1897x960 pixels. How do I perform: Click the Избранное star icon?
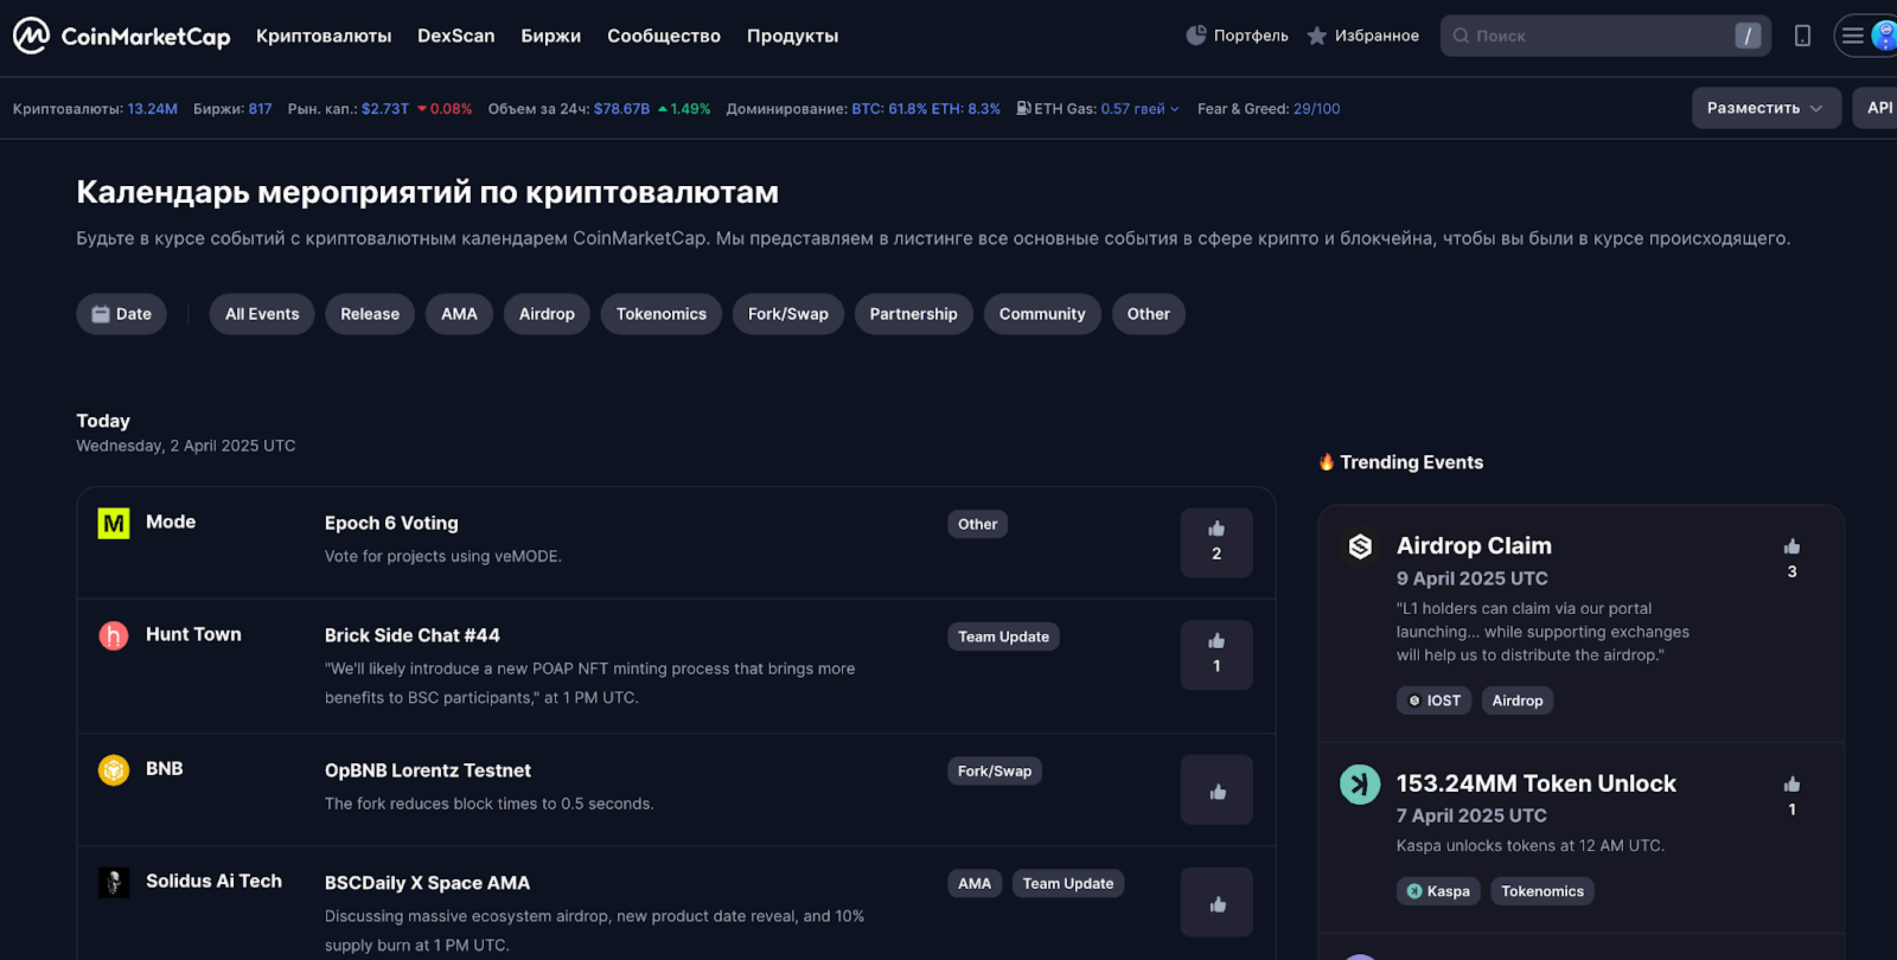tap(1317, 35)
